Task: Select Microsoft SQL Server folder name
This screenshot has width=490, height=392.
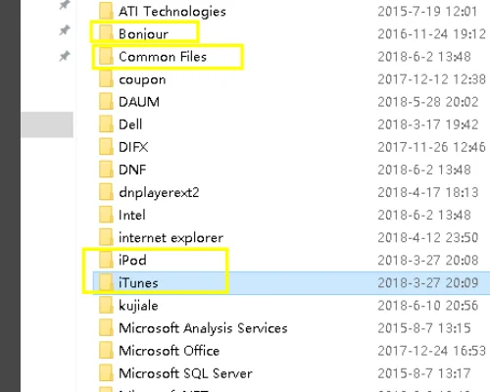Action: pos(185,373)
